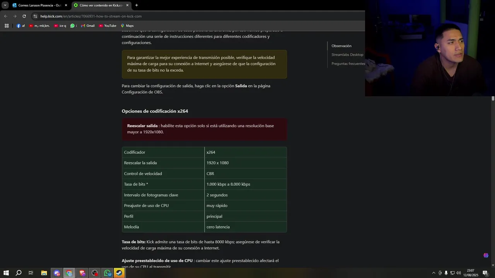495x278 pixels.
Task: Click the bold 'Tasa de bits:' paragraph label
Action: 133,242
